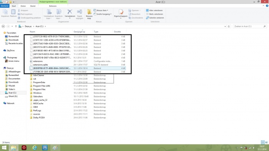Click File Explorer taskbar icon
The height and width of the screenshot is (151, 269).
pyautogui.click(x=13, y=148)
